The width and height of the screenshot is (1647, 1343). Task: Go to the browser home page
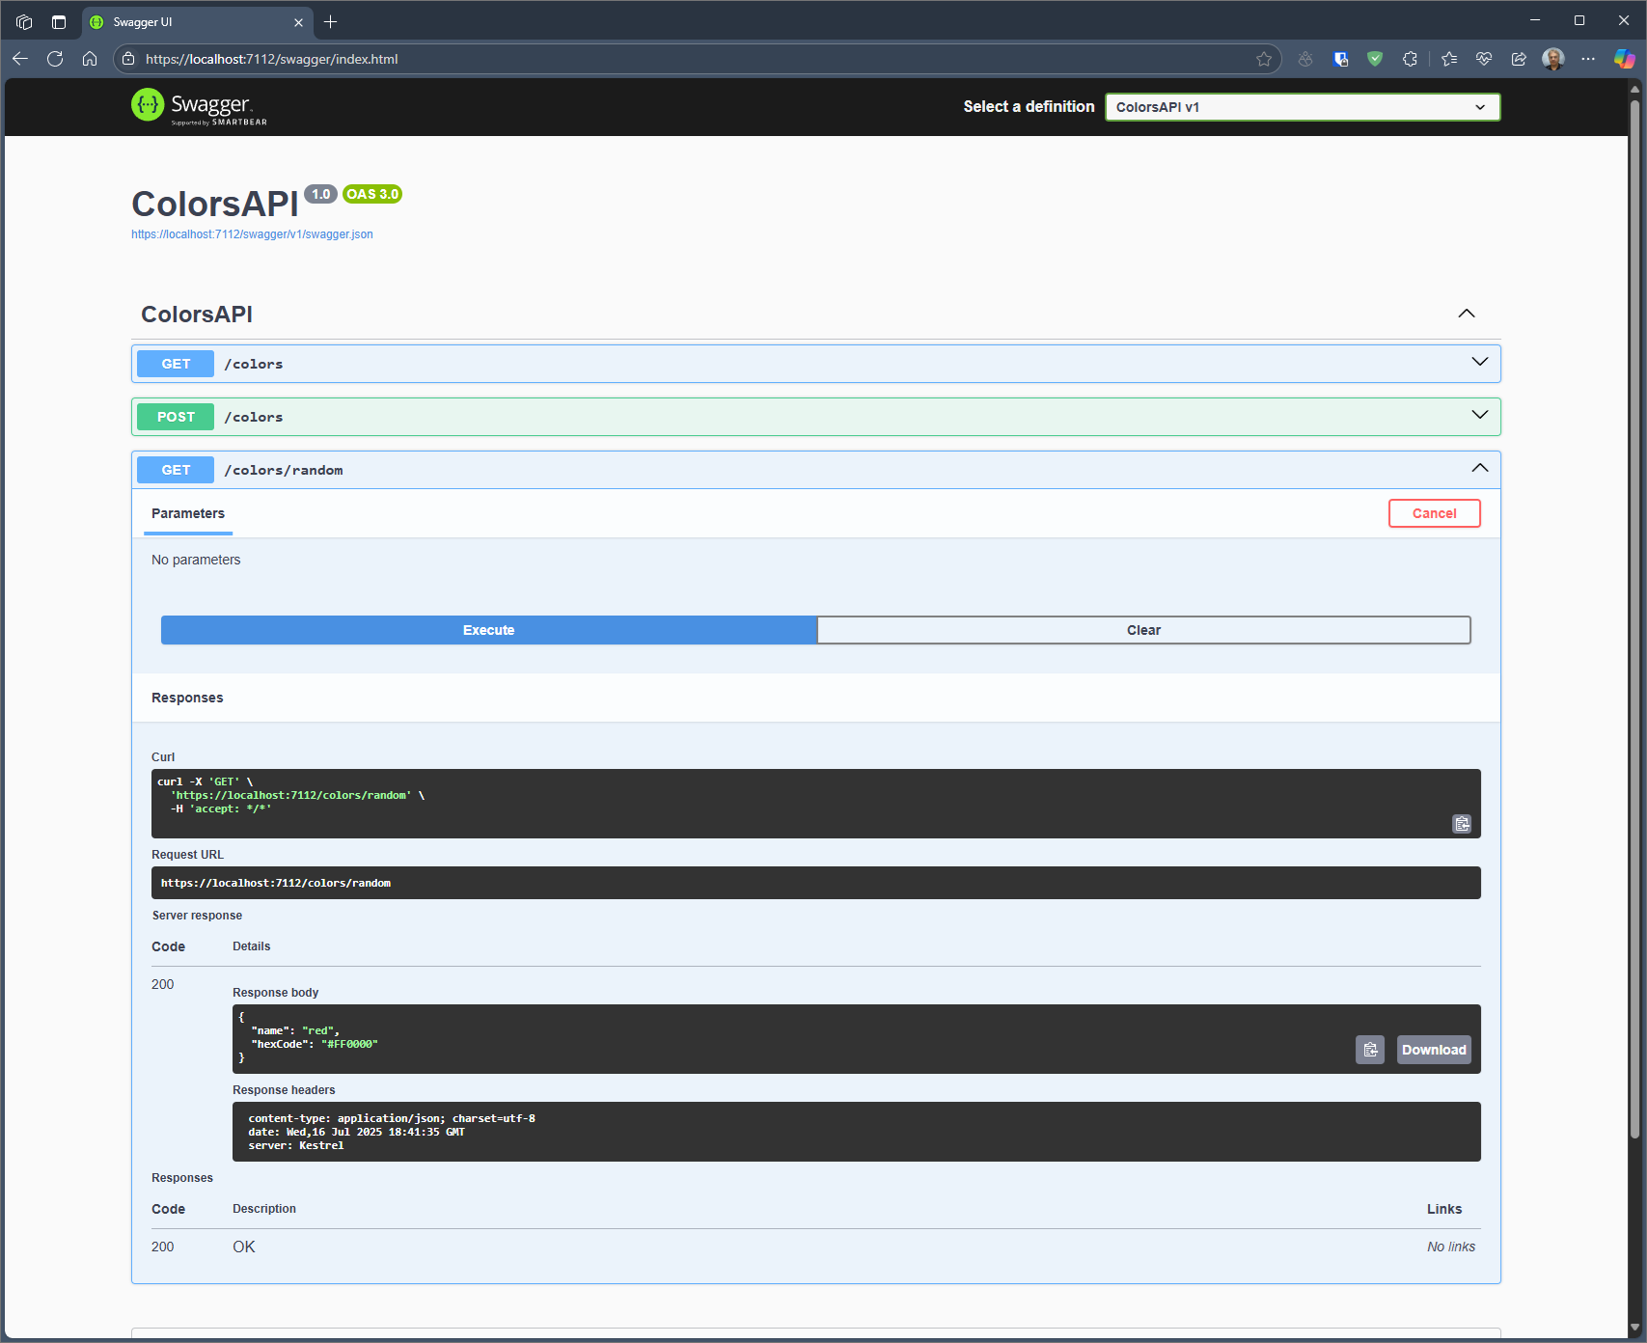pos(90,60)
